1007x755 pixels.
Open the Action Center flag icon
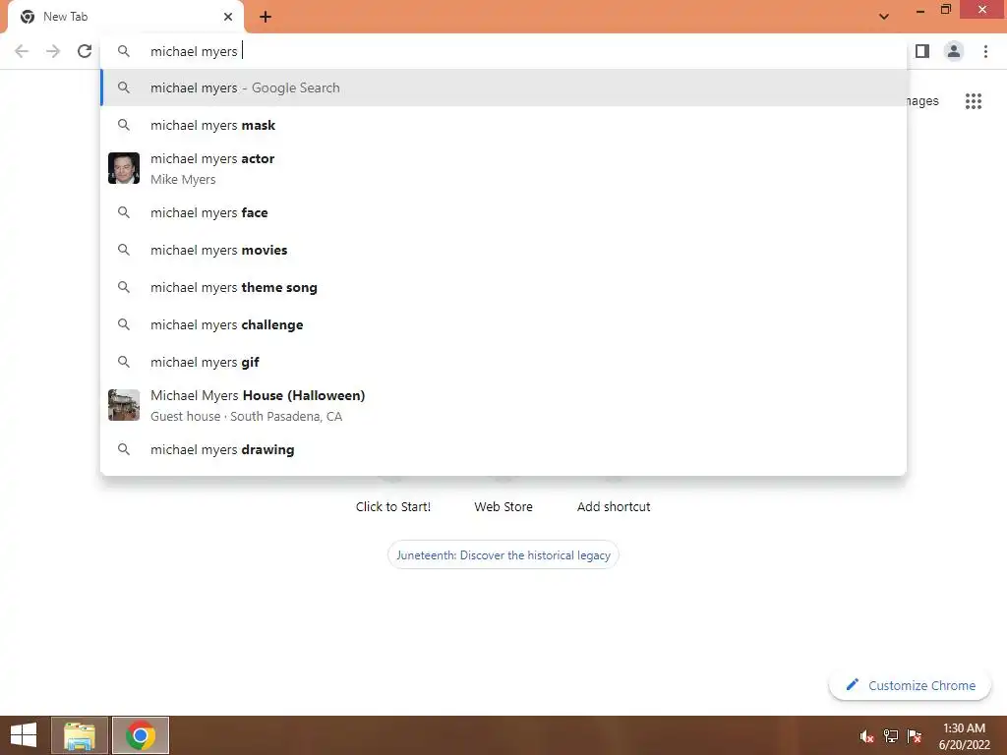coord(915,736)
